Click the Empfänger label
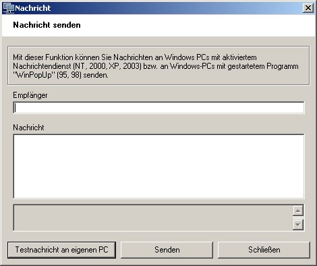The height and width of the screenshot is (266, 317). pos(30,95)
